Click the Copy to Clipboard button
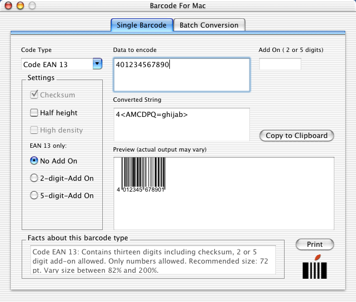The width and height of the screenshot is (356, 302). coord(296,135)
